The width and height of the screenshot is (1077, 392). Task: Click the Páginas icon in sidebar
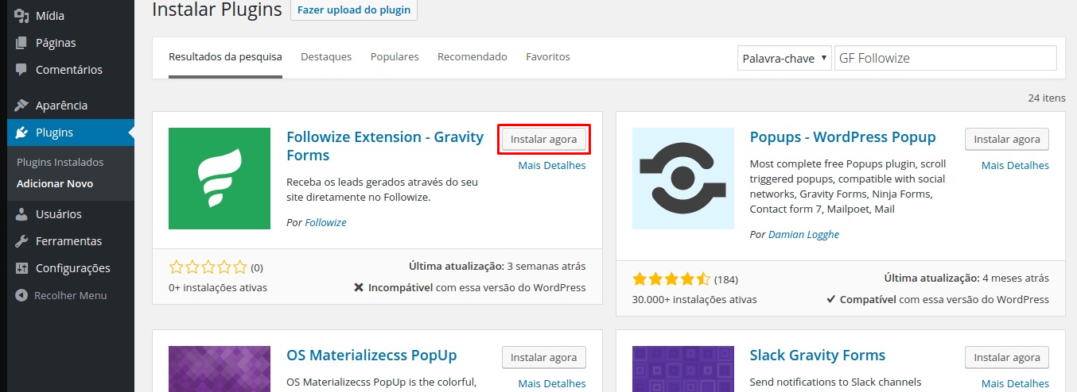(21, 43)
